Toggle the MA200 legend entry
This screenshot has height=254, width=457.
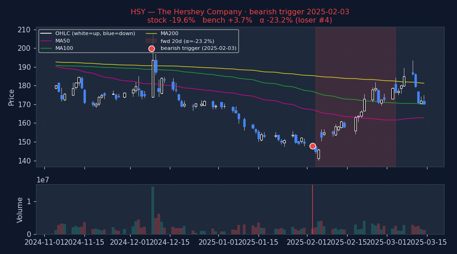coord(169,33)
